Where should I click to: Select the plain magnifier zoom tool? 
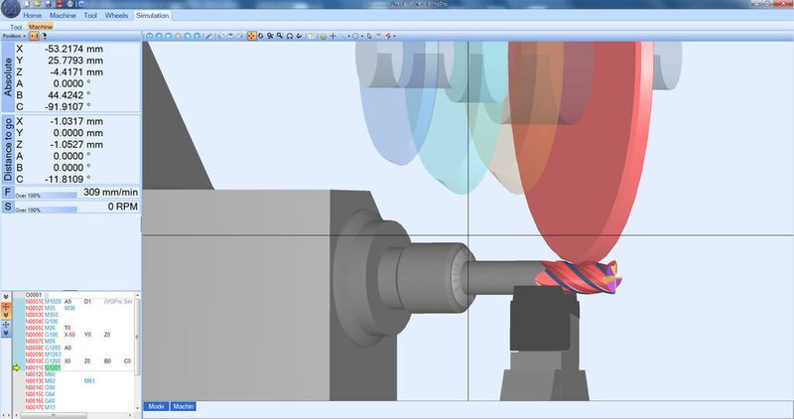280,36
